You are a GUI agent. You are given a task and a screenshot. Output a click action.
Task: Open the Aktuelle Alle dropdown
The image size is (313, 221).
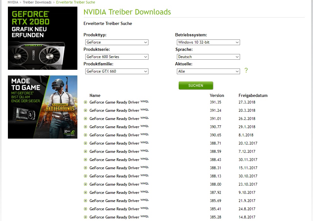208,71
